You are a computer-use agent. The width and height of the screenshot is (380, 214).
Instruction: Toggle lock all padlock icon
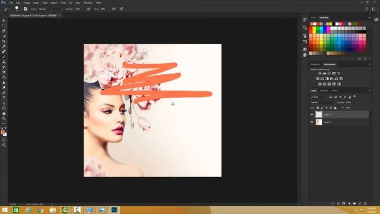tap(335, 108)
